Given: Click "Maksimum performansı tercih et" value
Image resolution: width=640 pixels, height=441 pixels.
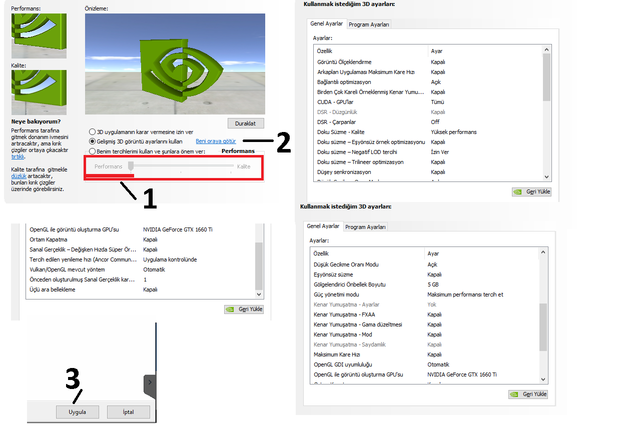Looking at the screenshot, I should click(x=465, y=294).
